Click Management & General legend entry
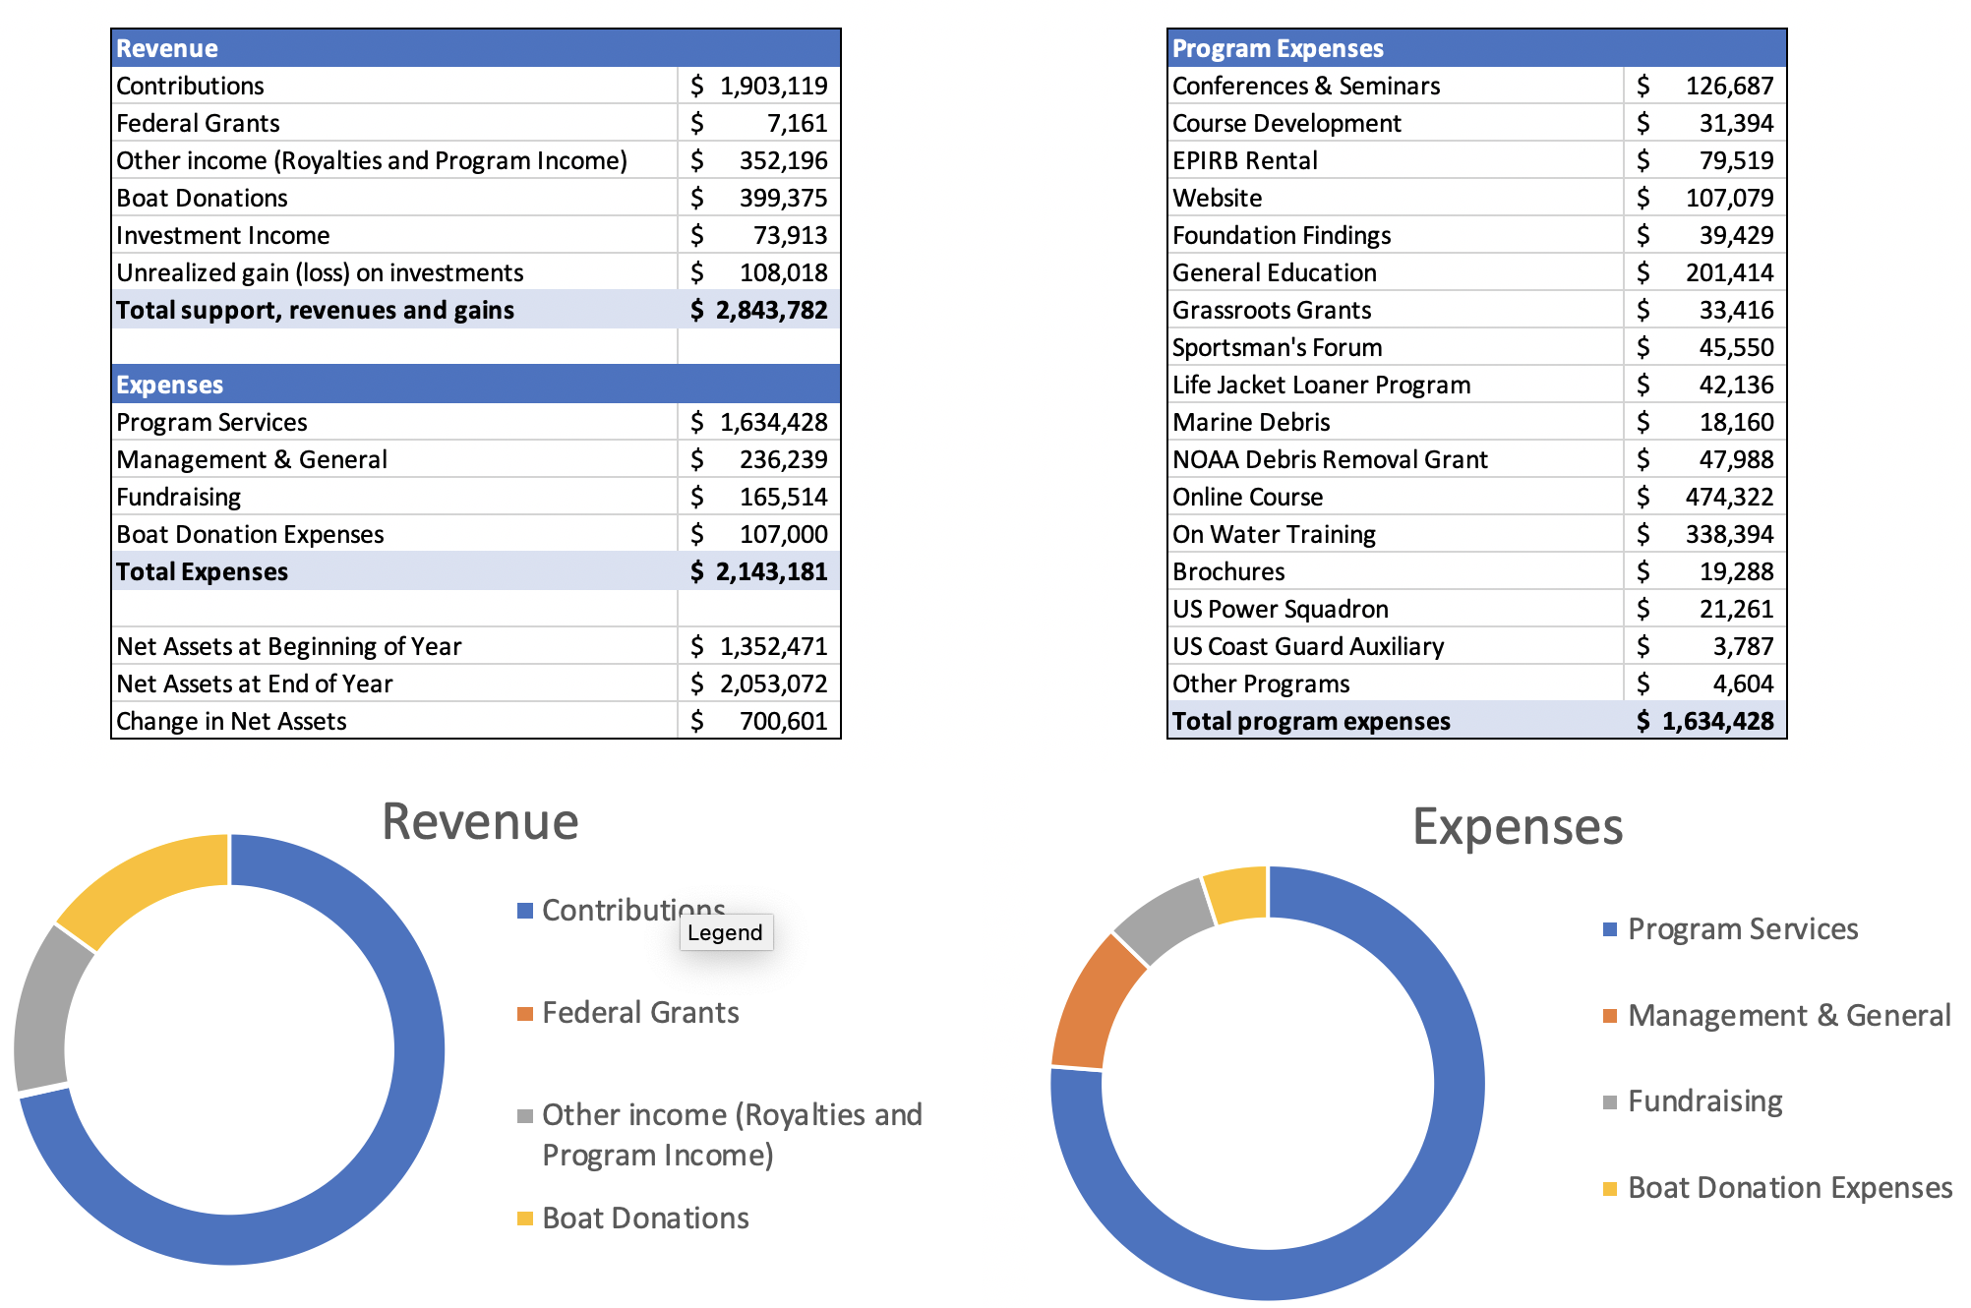Screen dimensions: 1971x1308 (1777, 1016)
